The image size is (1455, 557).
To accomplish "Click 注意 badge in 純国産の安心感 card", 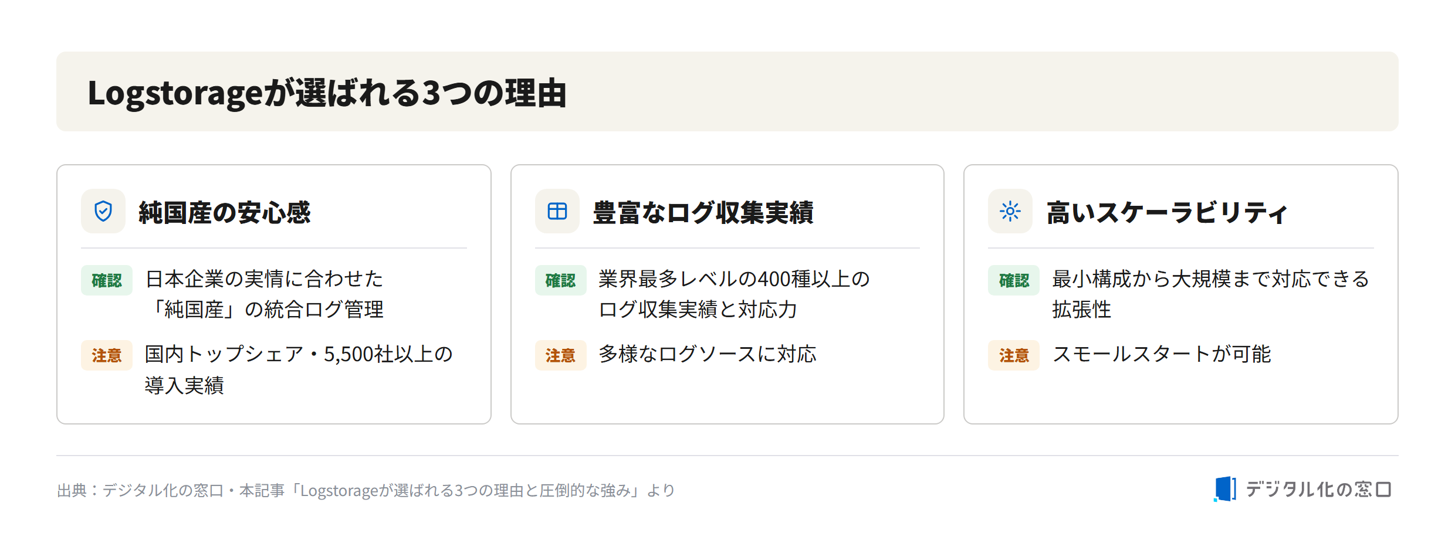I will pos(107,355).
